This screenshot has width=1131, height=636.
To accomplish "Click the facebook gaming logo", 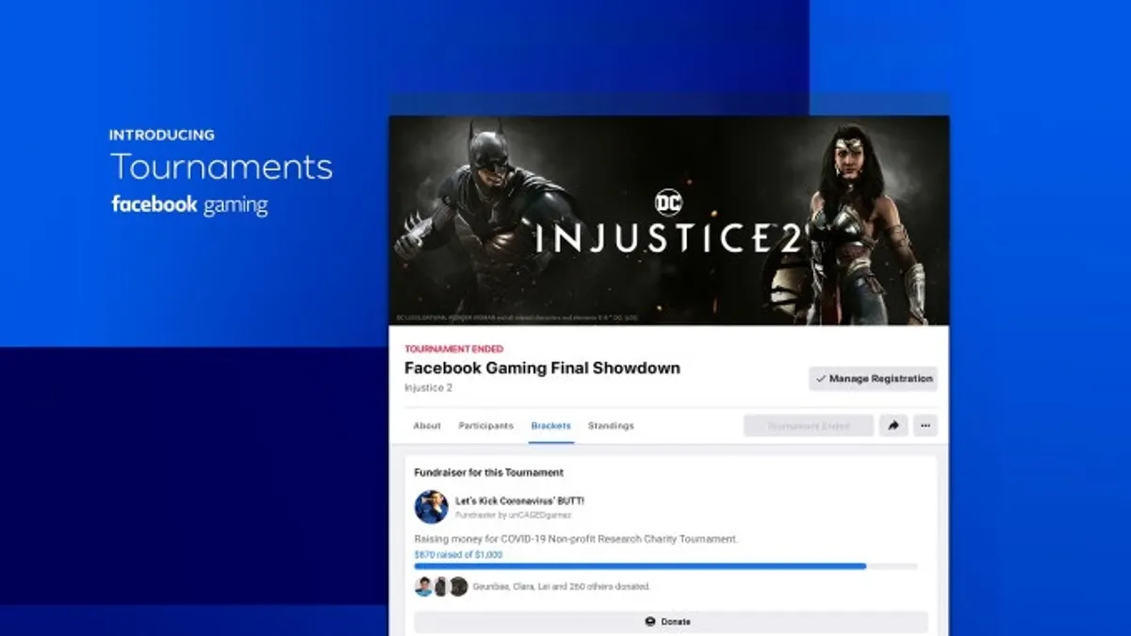I will (x=189, y=204).
